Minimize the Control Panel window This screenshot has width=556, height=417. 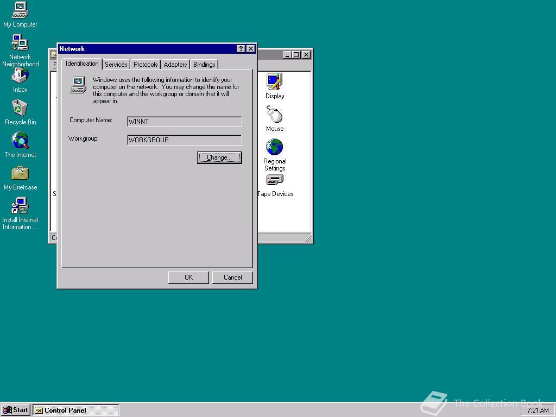coord(288,55)
